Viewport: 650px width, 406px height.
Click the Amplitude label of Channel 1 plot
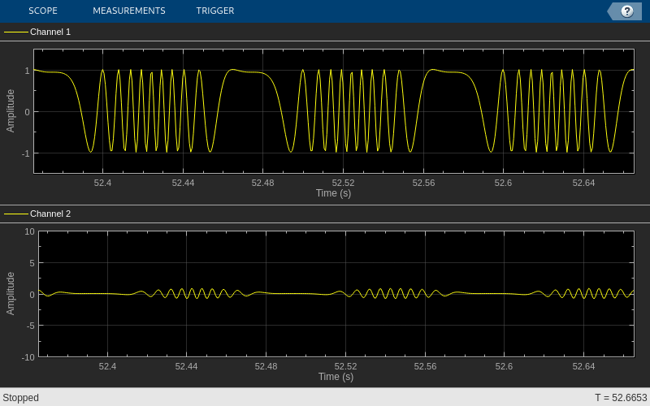(x=11, y=111)
